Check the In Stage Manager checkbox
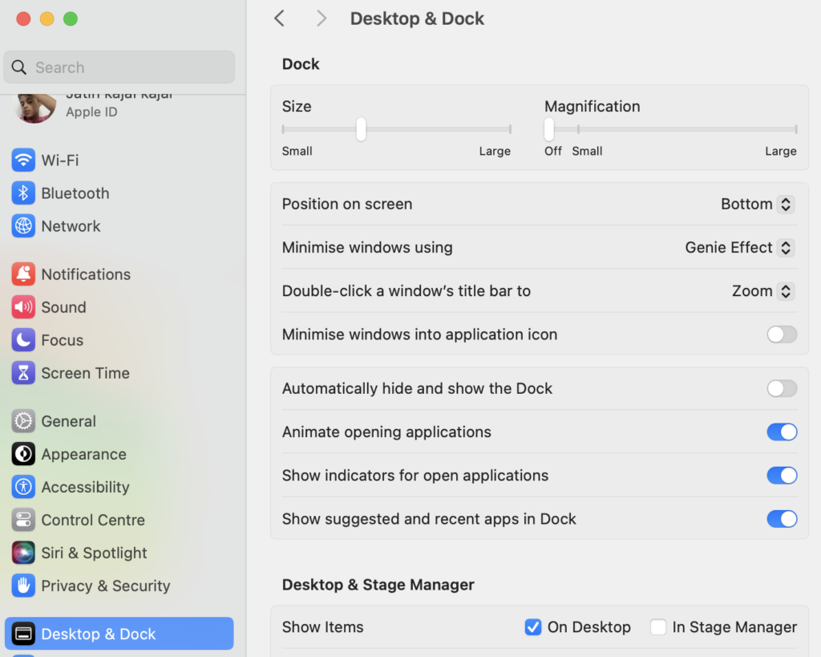The width and height of the screenshot is (821, 657). tap(658, 627)
